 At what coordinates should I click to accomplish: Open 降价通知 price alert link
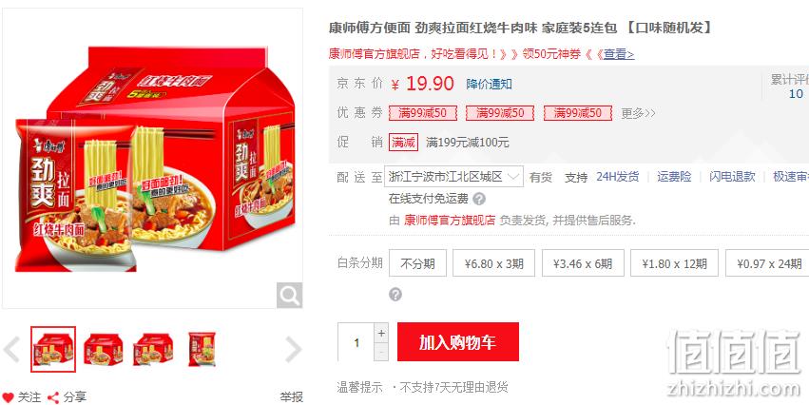coord(490,84)
